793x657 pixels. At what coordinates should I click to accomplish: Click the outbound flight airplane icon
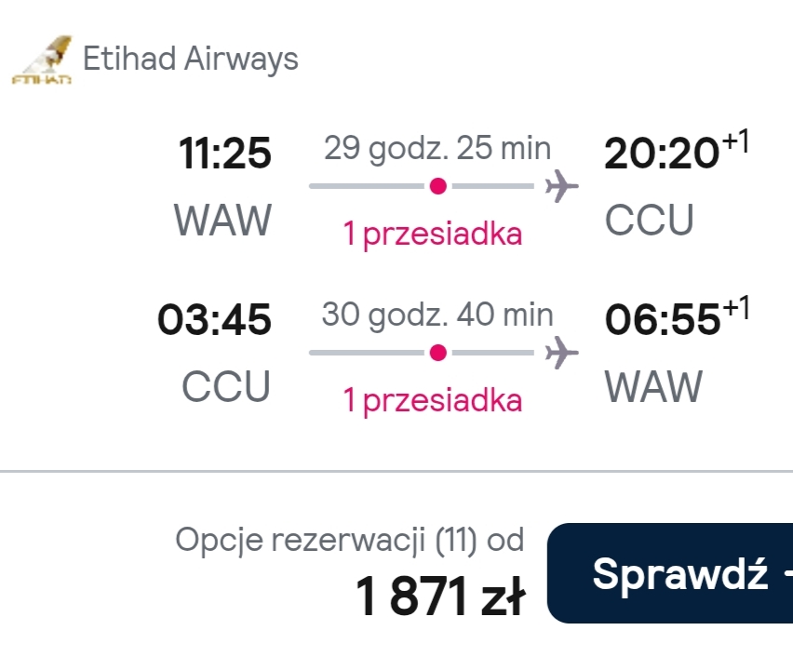[561, 186]
